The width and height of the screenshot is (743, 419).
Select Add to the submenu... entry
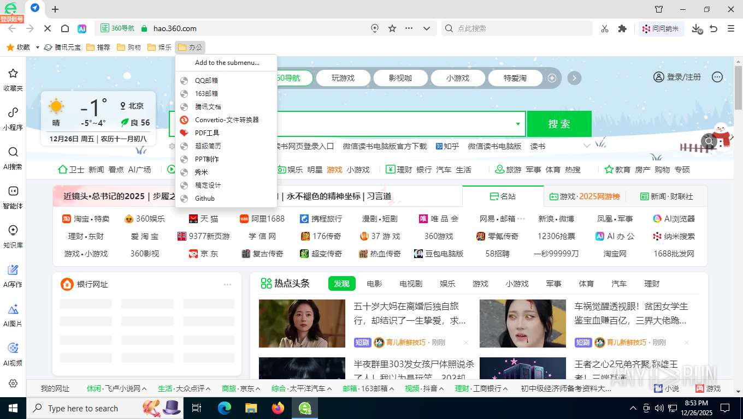tap(226, 63)
